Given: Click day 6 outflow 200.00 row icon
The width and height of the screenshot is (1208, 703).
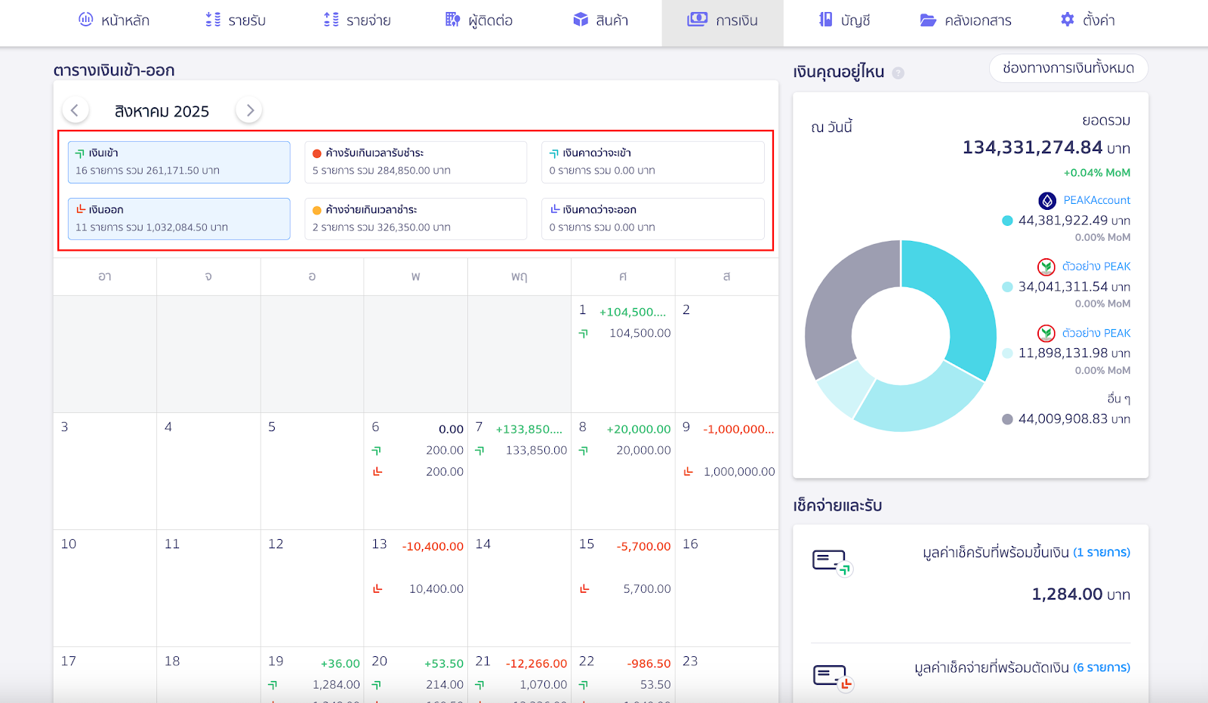Looking at the screenshot, I should click(x=377, y=471).
